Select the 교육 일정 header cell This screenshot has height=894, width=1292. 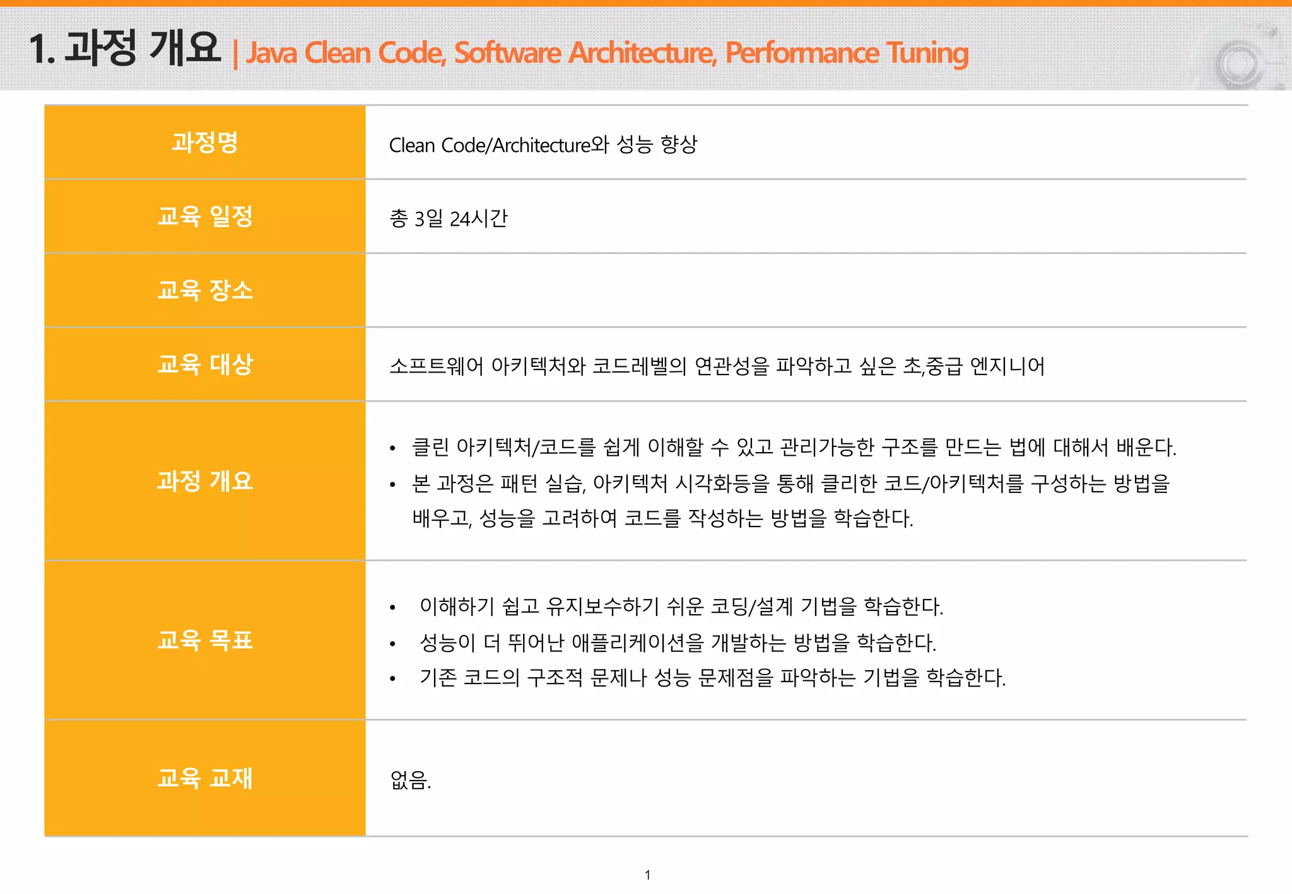click(x=205, y=216)
